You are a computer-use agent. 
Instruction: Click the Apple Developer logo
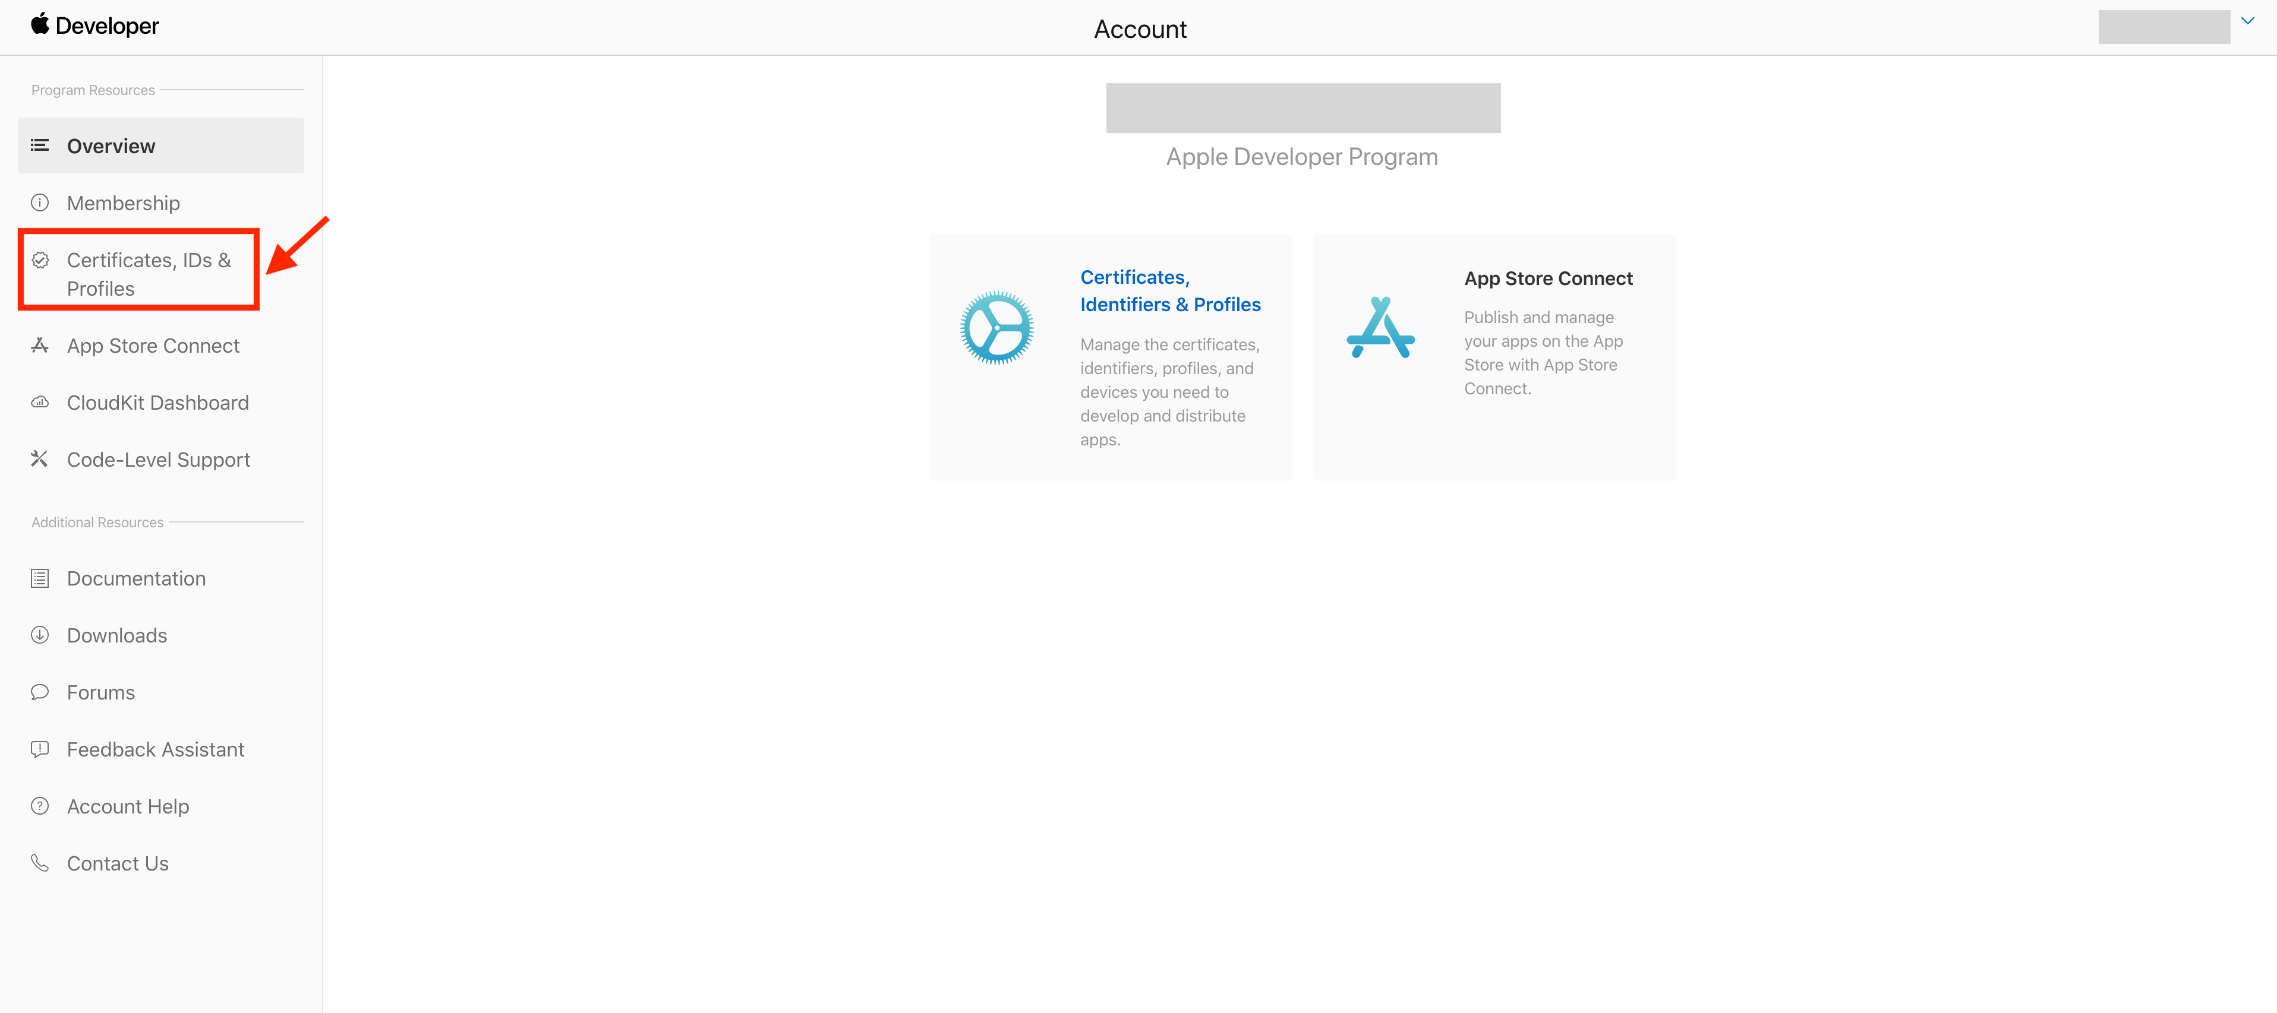(x=94, y=26)
